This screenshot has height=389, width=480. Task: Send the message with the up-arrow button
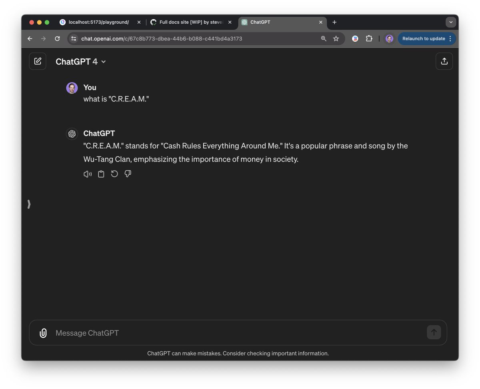(x=434, y=332)
